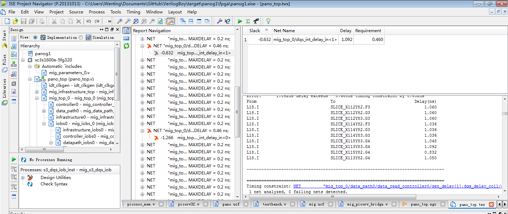Click the green Refresh toolbar icon
This screenshot has height=214, width=508.
point(160,21)
